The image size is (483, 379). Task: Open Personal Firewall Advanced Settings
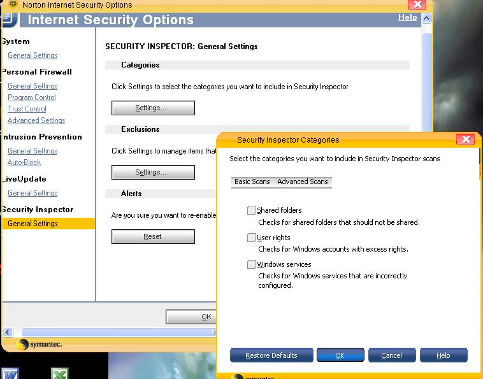pyautogui.click(x=36, y=120)
